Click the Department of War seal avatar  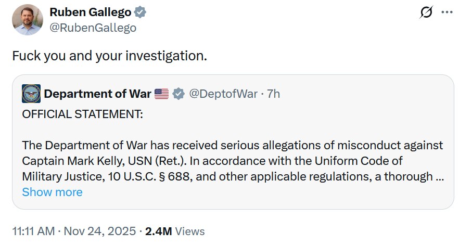tap(31, 94)
